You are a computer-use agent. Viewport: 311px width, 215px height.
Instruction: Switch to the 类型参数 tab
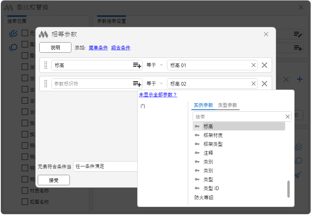tap(228, 105)
